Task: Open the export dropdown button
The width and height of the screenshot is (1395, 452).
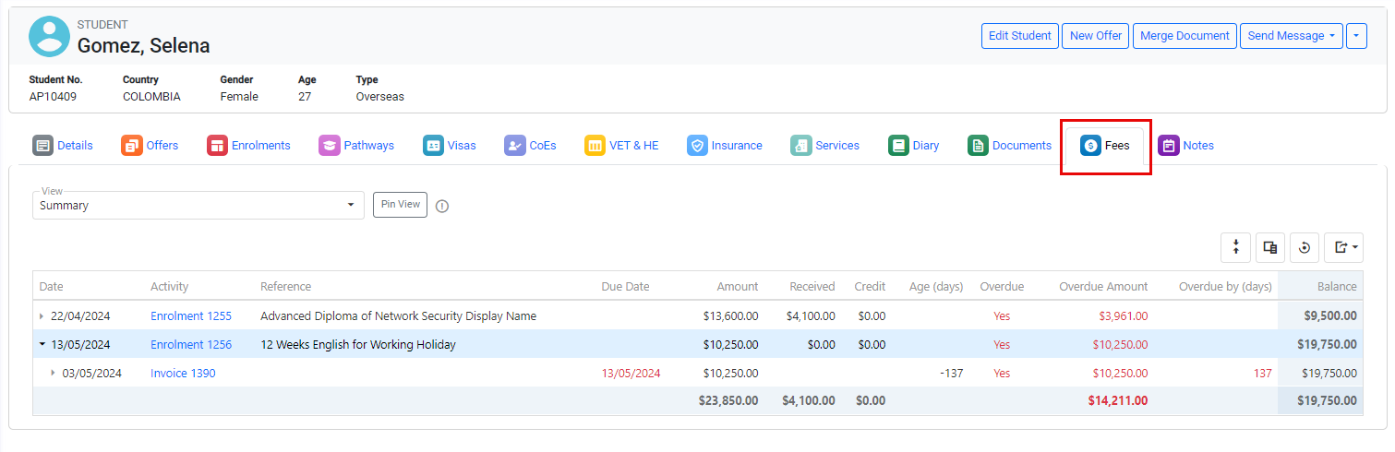Action: coord(1343,247)
